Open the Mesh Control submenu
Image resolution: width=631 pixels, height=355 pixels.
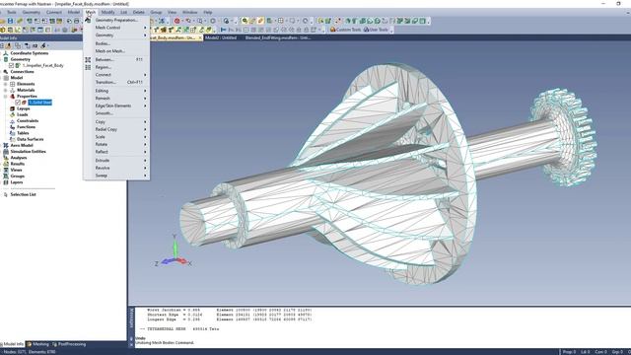116,28
